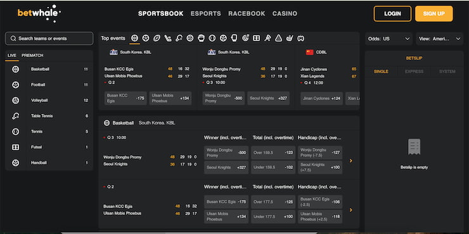Viewport: 469px width, 234px height.
Task: Select soccer ball icon in Top events bar
Action: coord(146,38)
